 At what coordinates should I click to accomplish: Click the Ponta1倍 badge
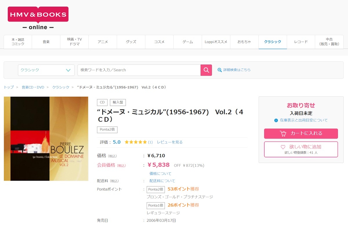156,206
